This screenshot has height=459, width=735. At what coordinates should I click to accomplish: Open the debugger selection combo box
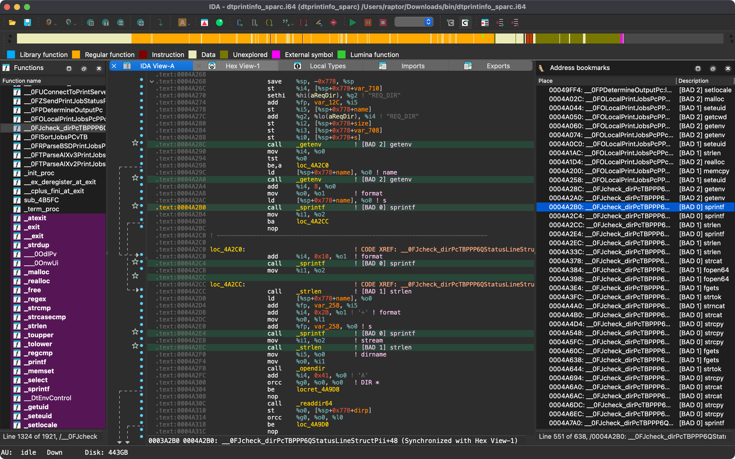click(413, 22)
